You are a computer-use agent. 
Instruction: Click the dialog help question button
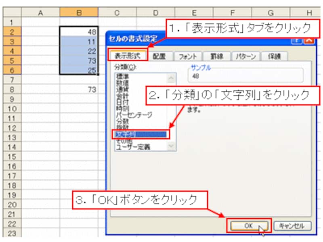click(297, 40)
